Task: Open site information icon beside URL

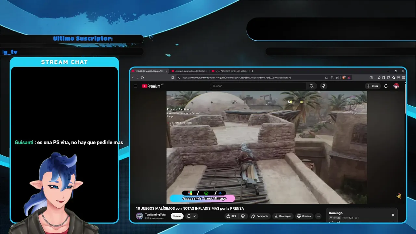Action: tap(179, 78)
